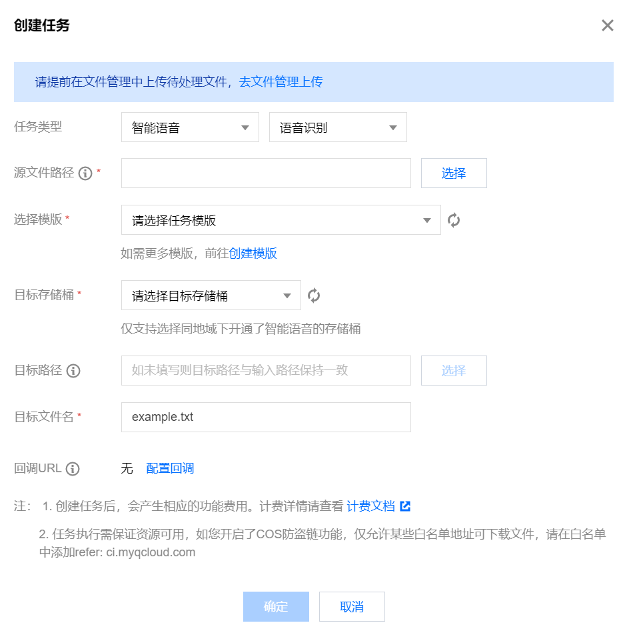Click the 选择 button for source file path

coord(454,173)
